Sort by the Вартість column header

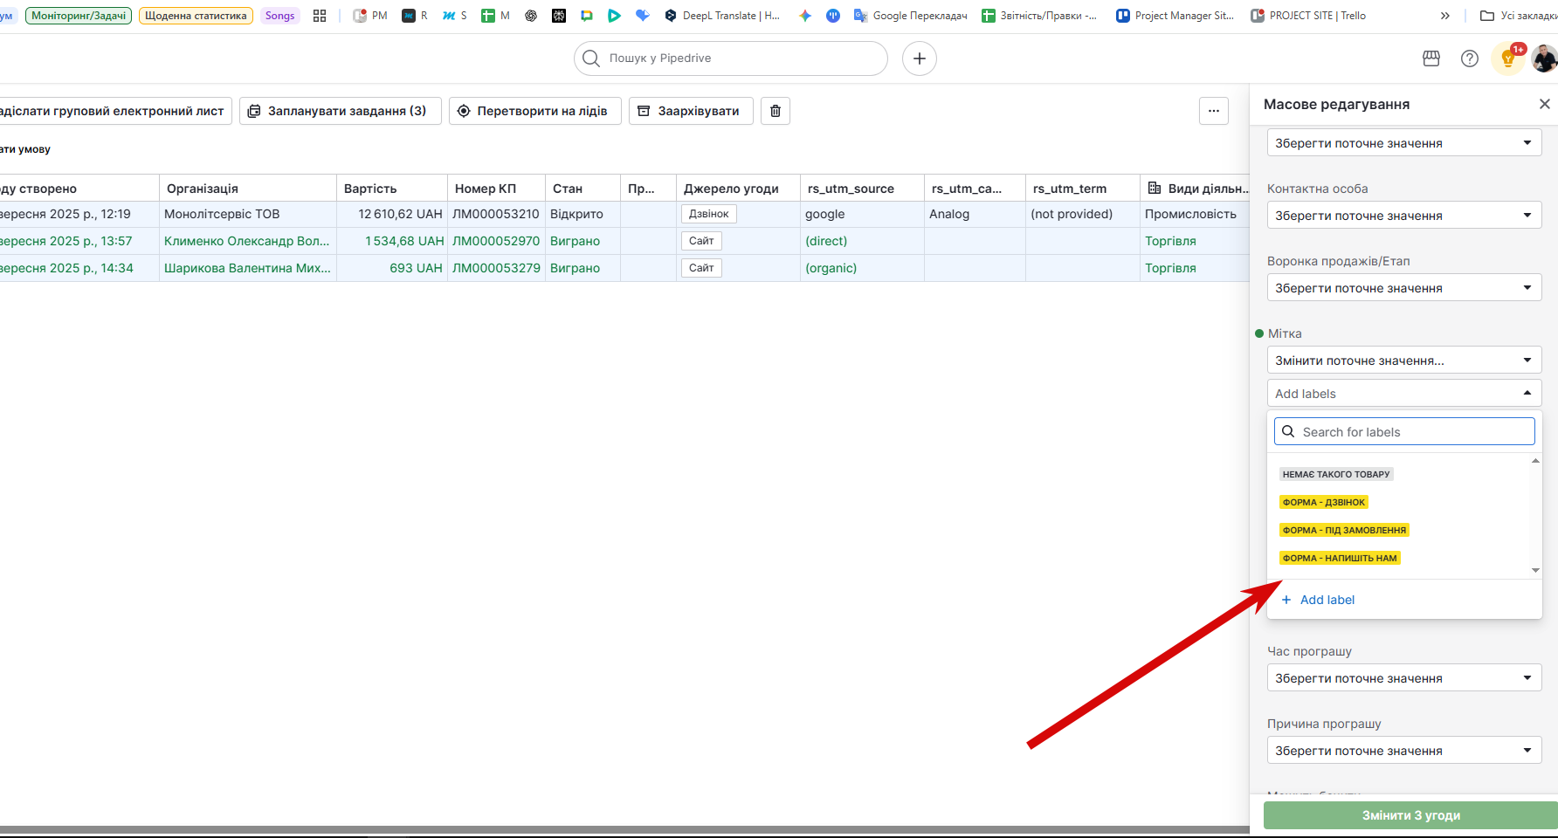click(392, 188)
